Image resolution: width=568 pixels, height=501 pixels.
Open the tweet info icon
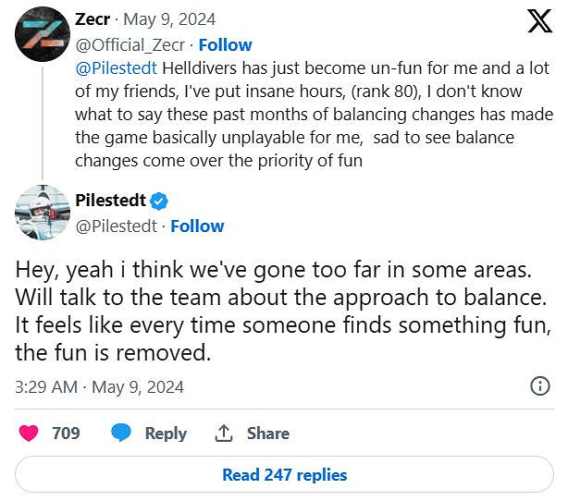click(539, 386)
